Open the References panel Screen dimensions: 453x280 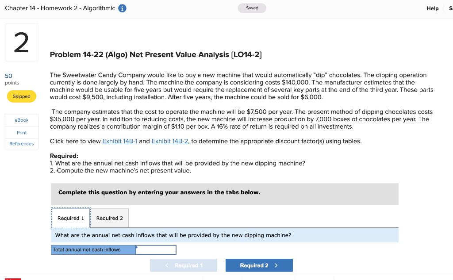(x=21, y=143)
